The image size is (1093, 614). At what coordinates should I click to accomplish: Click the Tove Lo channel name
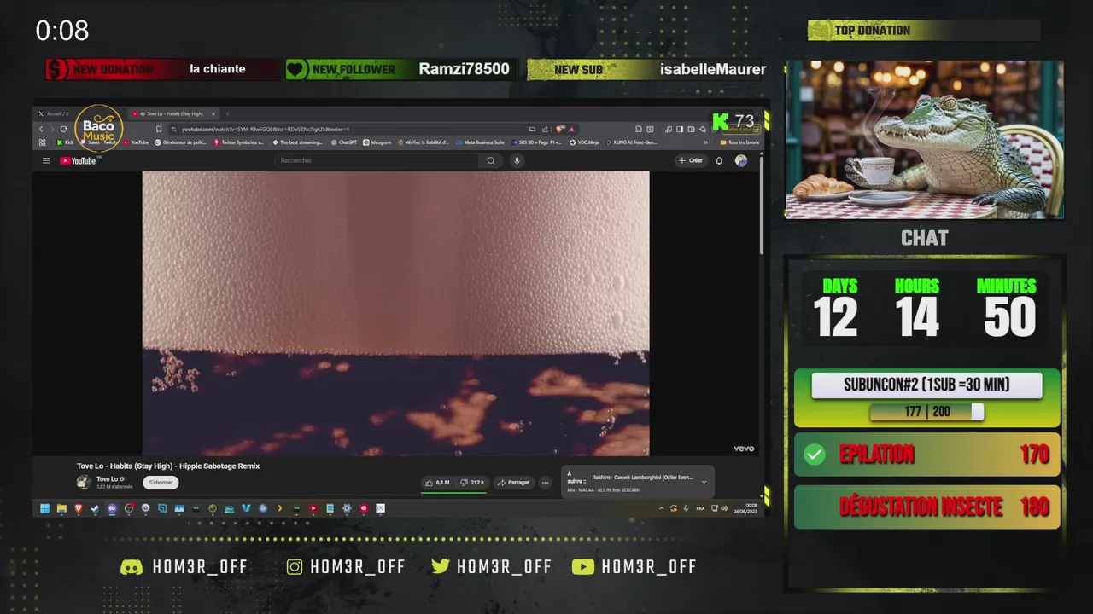[x=108, y=479]
